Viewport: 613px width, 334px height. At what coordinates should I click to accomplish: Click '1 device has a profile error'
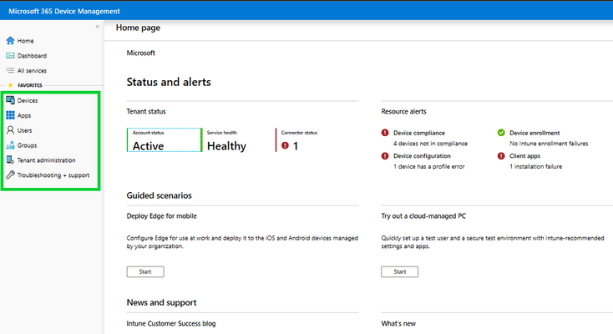[x=429, y=167]
